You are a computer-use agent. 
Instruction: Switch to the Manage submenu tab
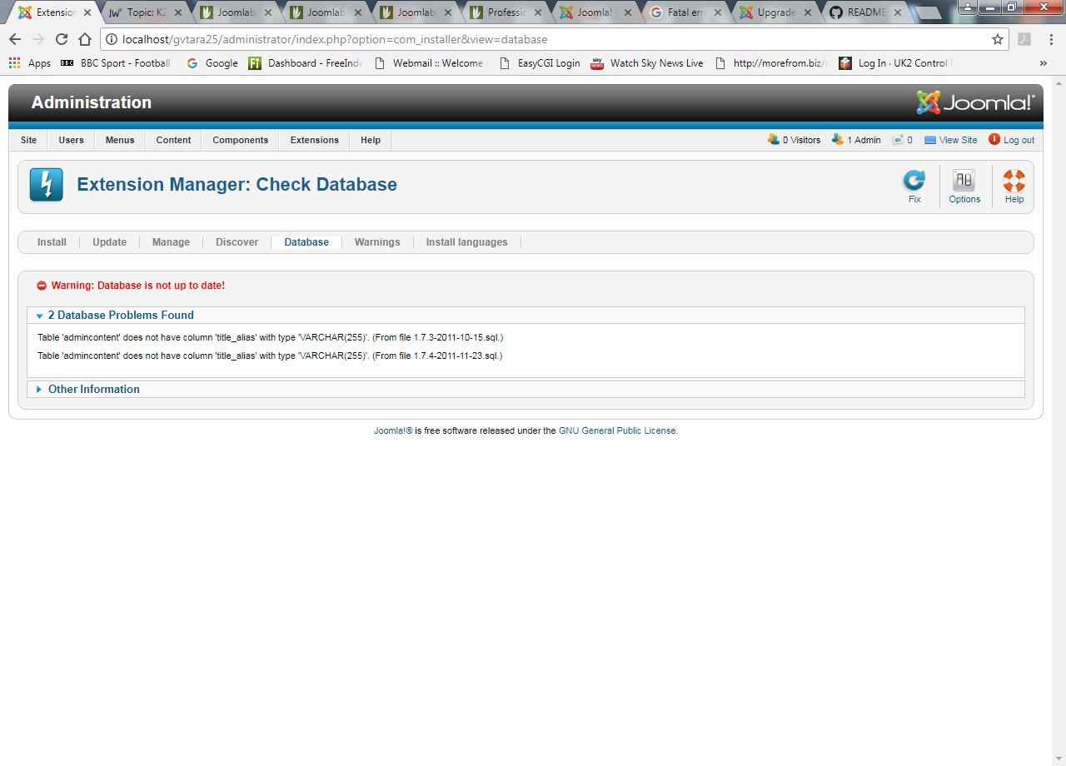click(171, 242)
